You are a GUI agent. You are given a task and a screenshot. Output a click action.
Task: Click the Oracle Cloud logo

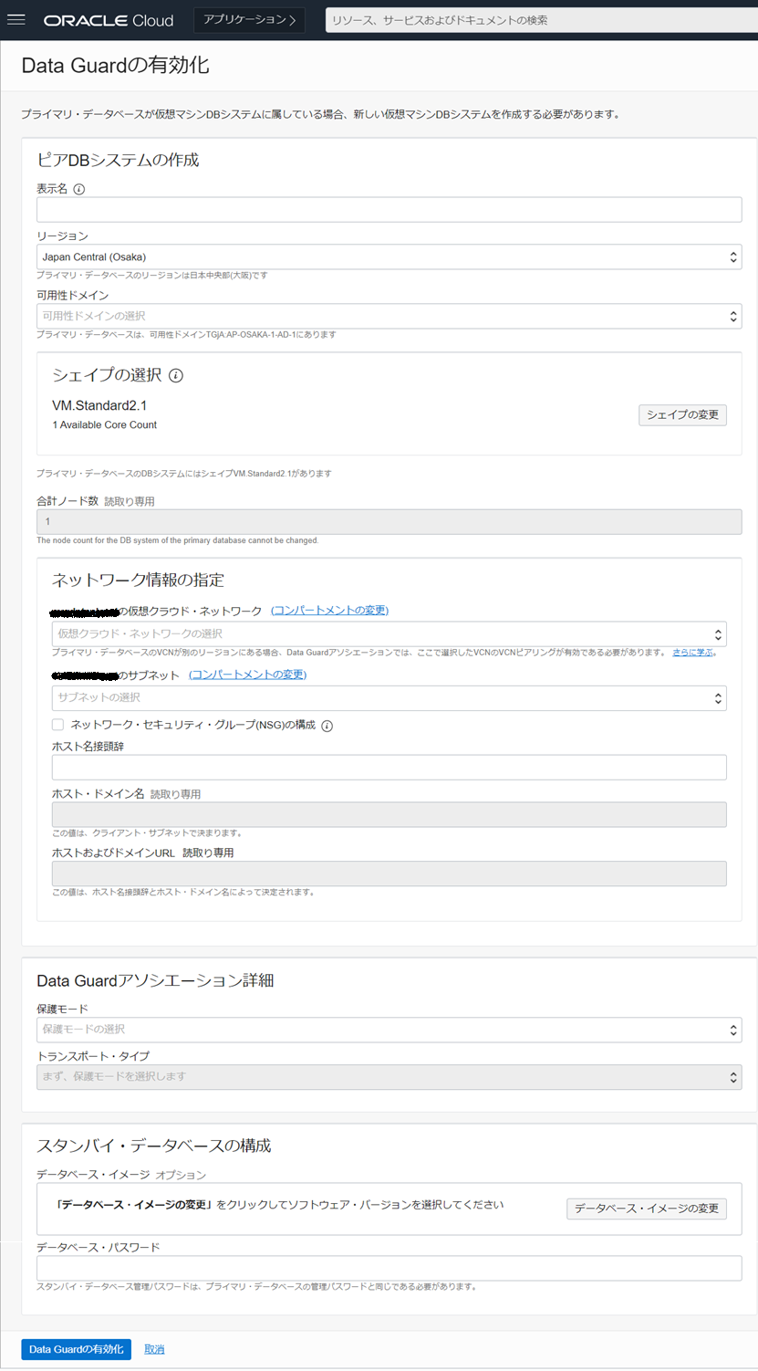(109, 19)
